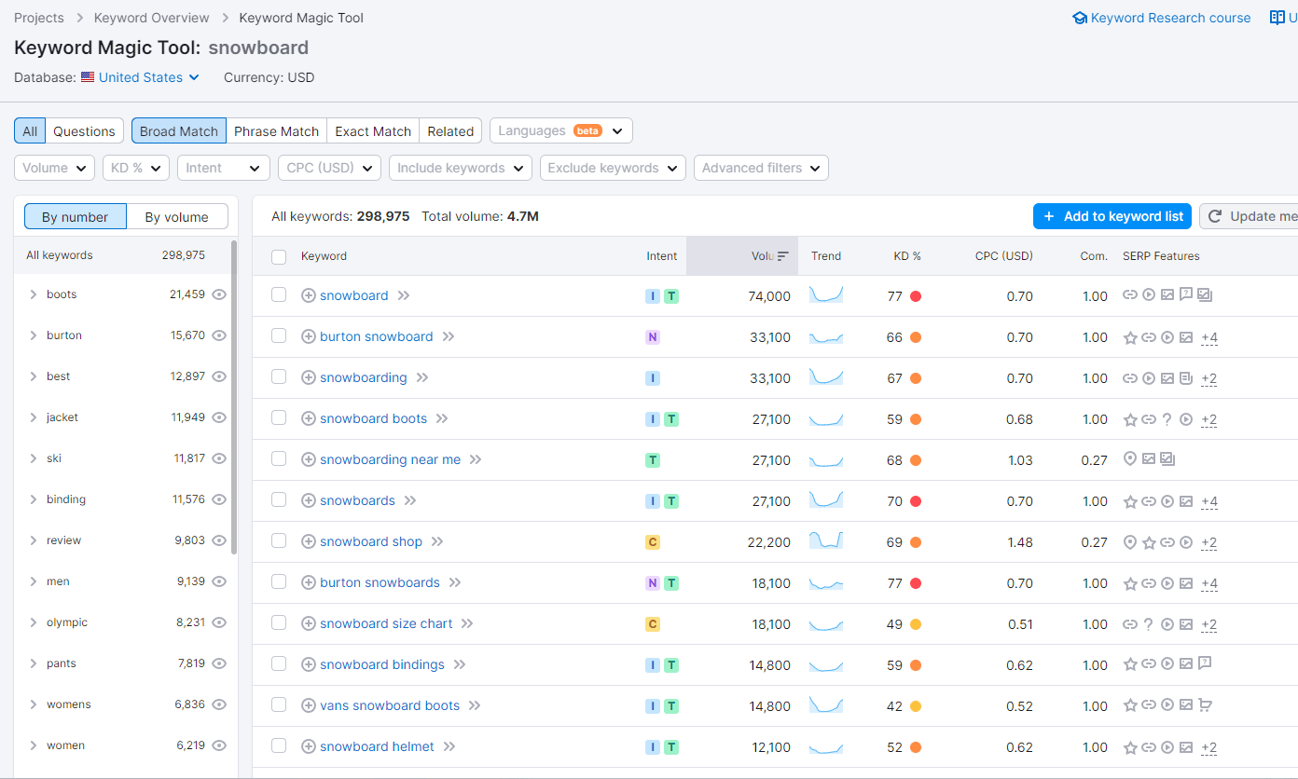Viewport: 1298px width, 779px height.
Task: Check the checkbox for burton snowboard row
Action: point(279,337)
